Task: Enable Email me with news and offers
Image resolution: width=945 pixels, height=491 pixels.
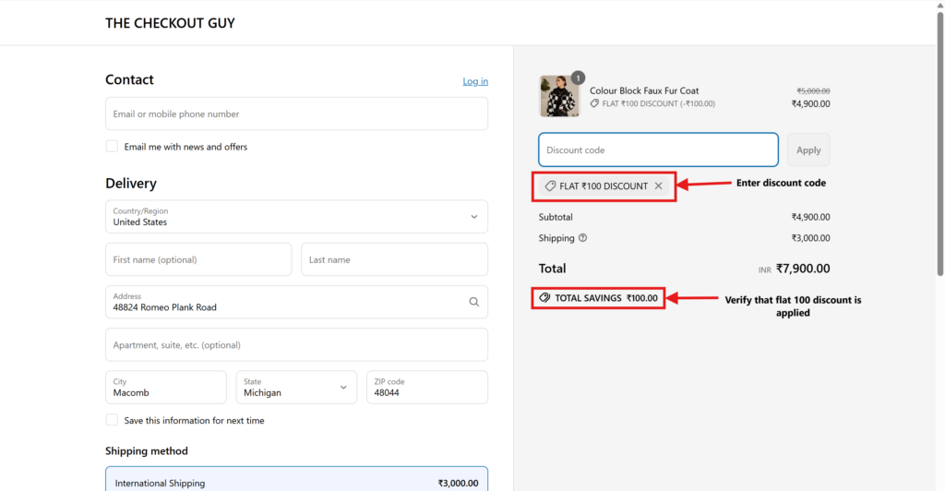Action: (112, 147)
